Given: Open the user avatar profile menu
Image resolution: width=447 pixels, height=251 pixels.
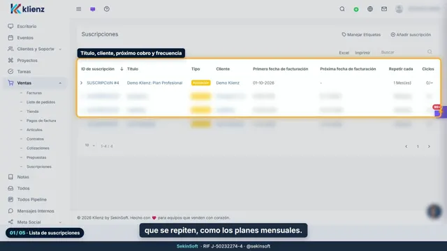Looking at the screenshot, I should [x=399, y=9].
